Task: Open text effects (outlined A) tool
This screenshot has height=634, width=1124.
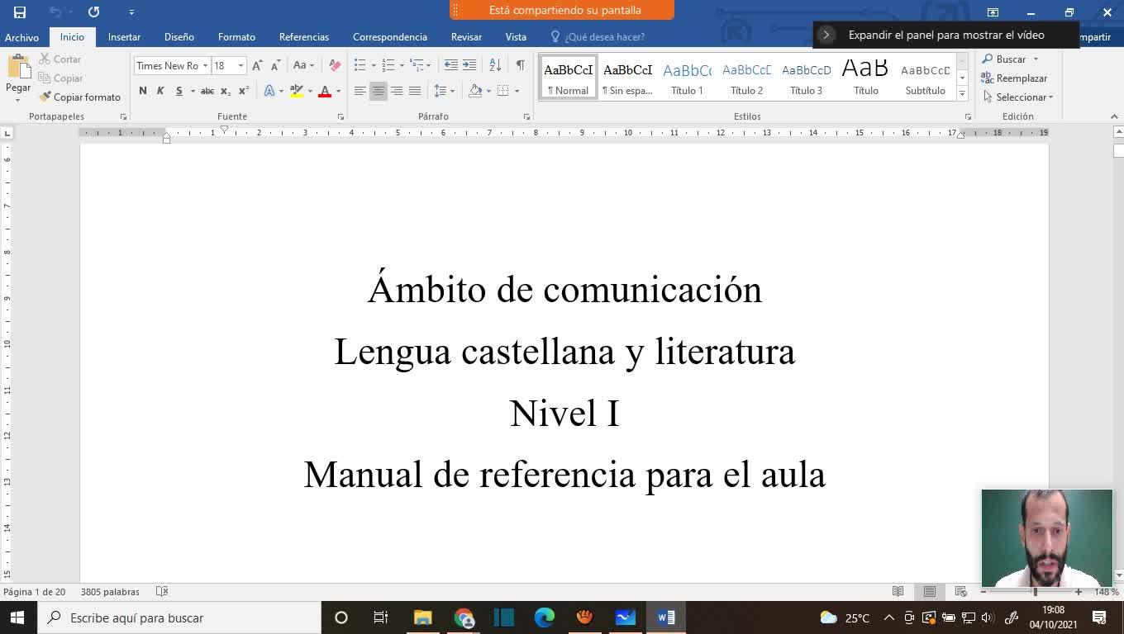Action: 269,91
